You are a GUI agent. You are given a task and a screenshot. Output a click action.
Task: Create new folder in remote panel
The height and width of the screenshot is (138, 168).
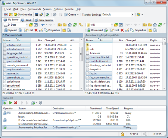[x=150, y=30]
